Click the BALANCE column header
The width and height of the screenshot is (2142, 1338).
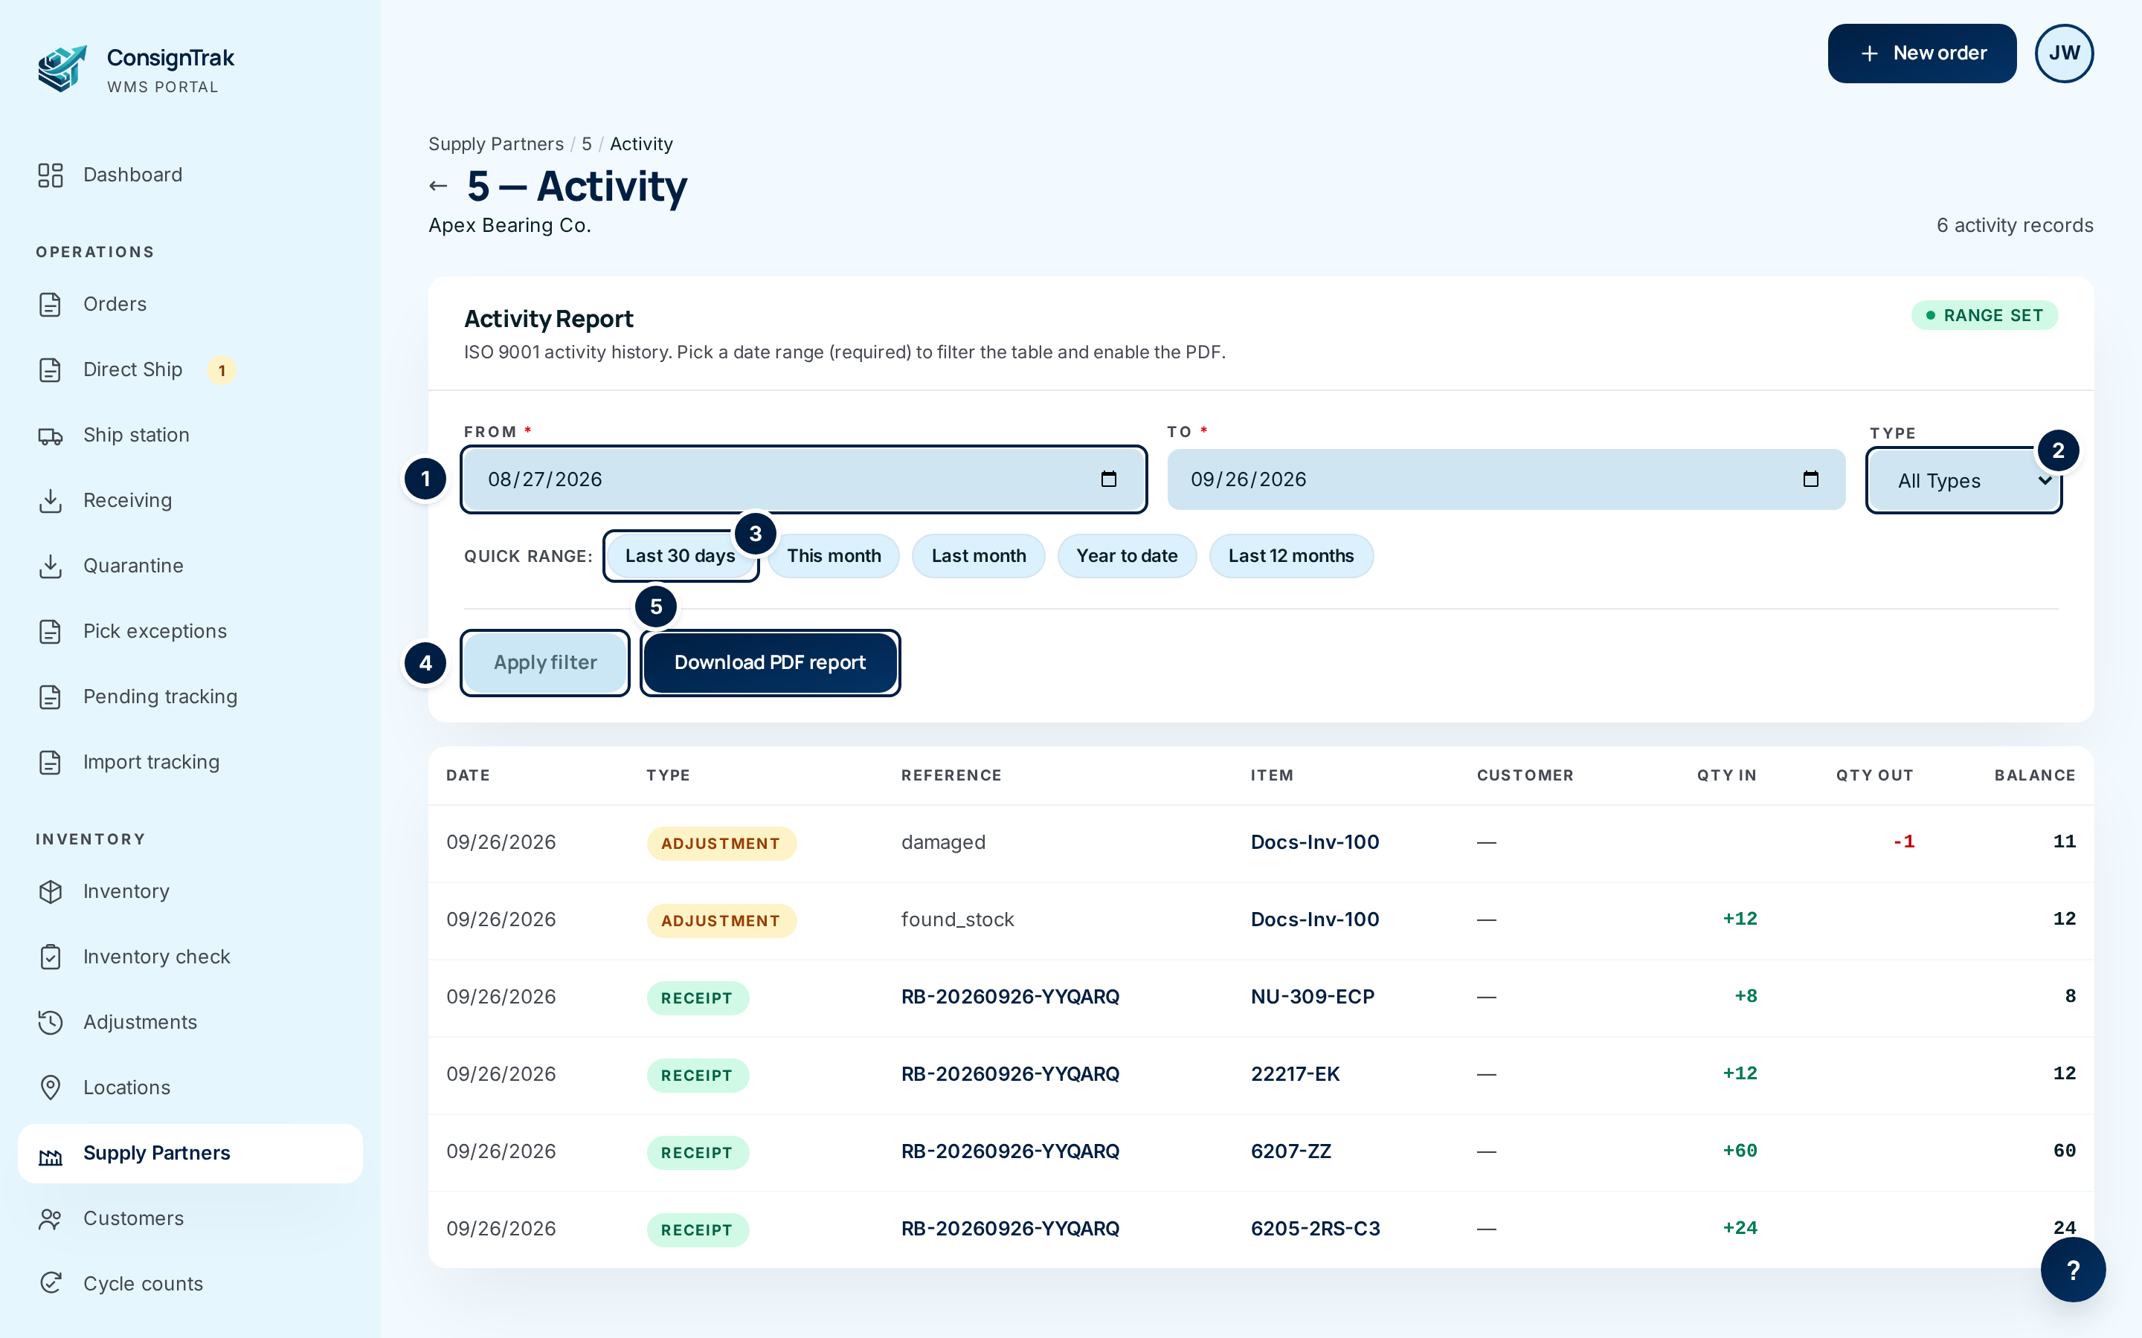(x=2035, y=775)
